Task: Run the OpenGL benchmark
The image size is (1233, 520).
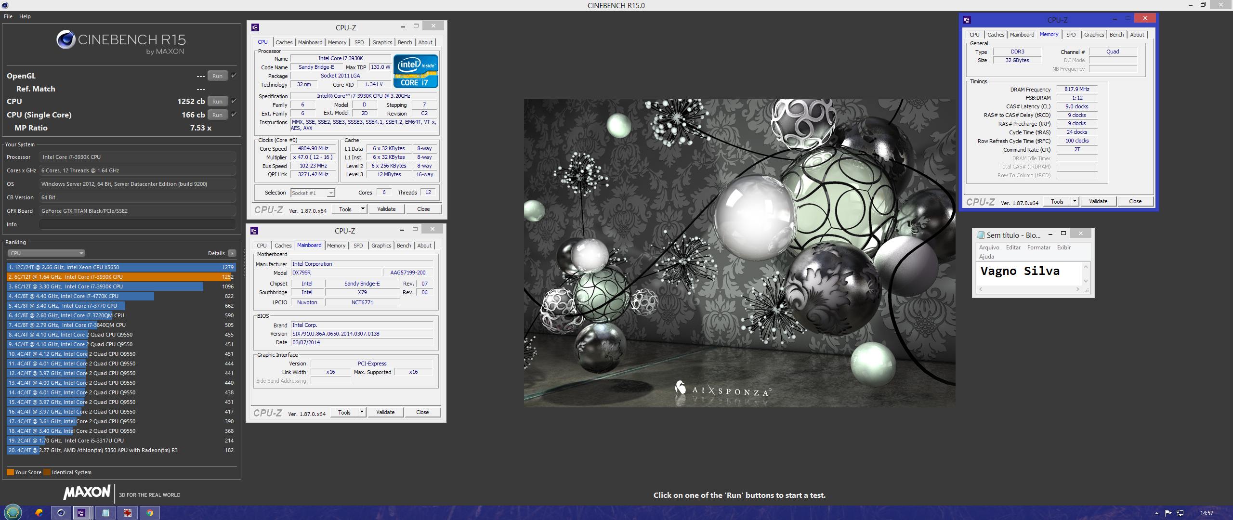Action: click(217, 76)
